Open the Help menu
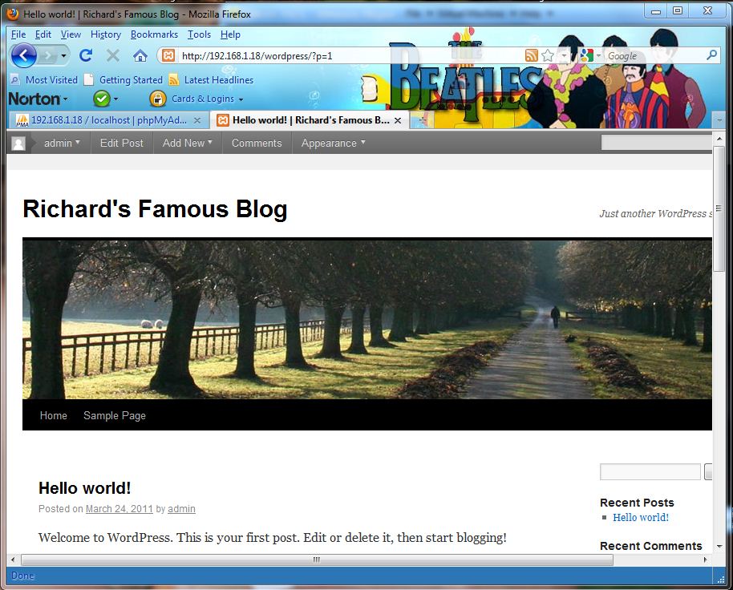 click(230, 34)
